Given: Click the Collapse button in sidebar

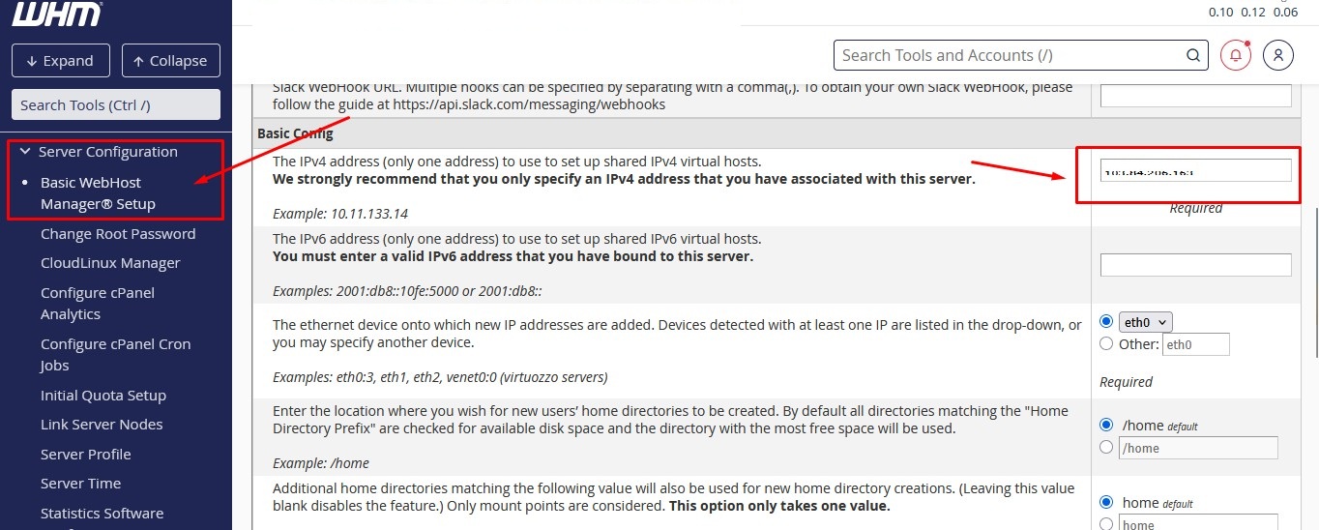Looking at the screenshot, I should [170, 60].
